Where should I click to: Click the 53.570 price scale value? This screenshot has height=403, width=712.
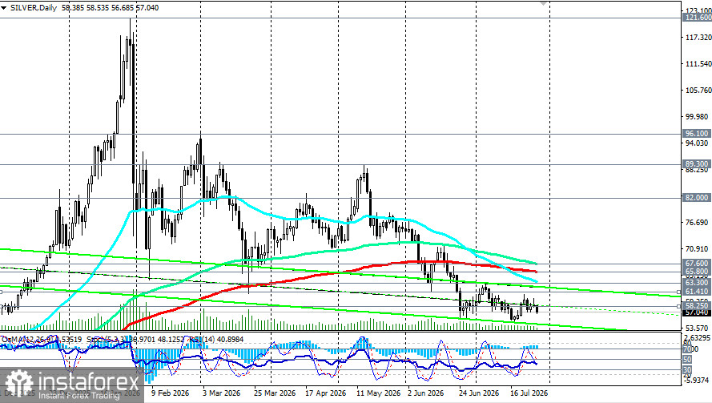pyautogui.click(x=697, y=328)
